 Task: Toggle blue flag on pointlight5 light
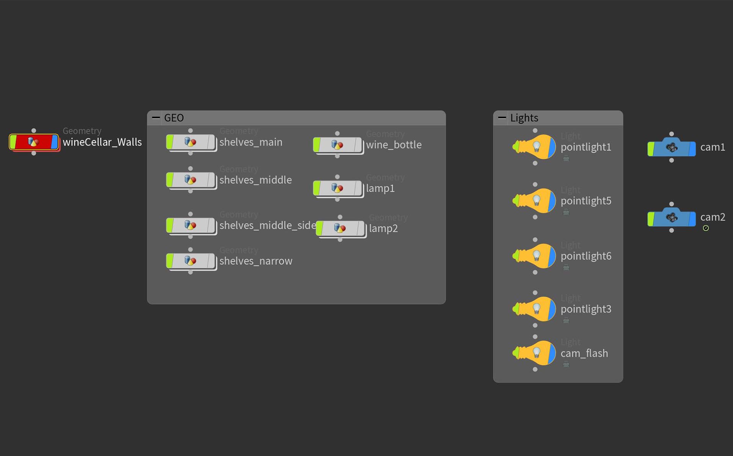(552, 200)
